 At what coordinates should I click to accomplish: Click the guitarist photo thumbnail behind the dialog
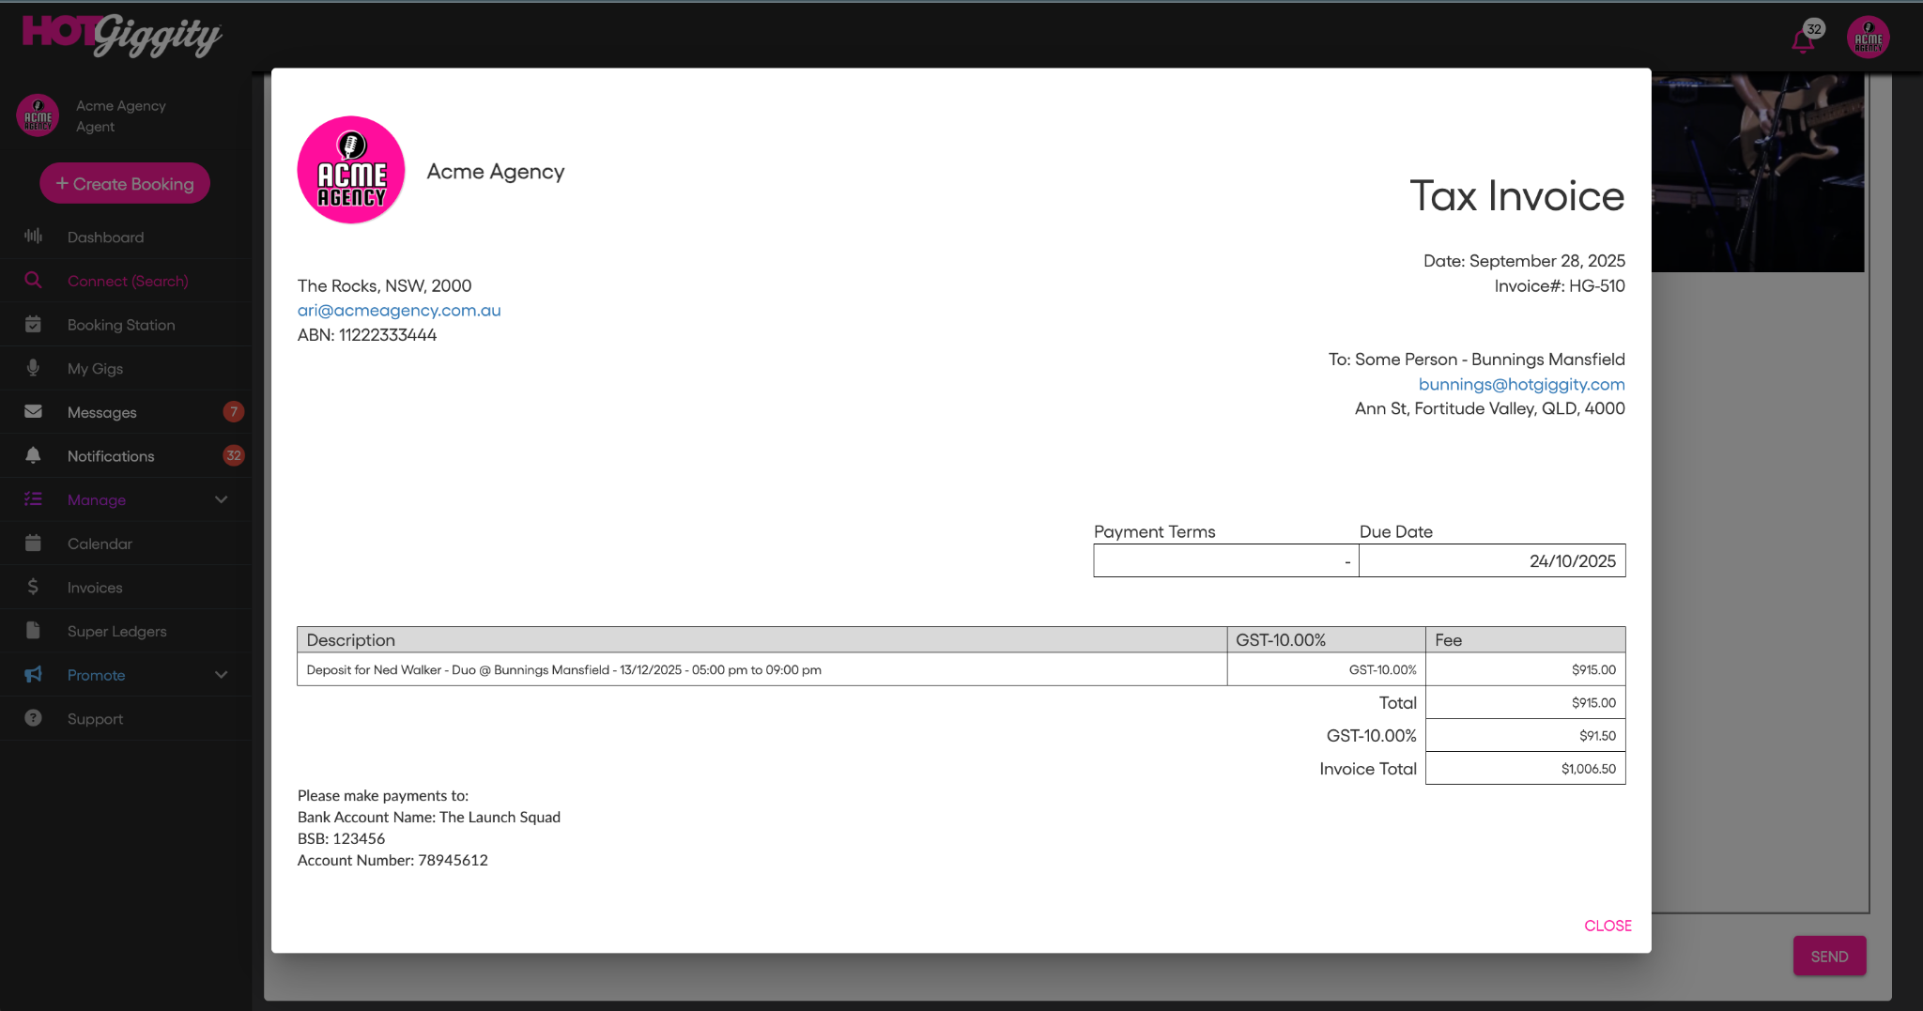(1758, 174)
